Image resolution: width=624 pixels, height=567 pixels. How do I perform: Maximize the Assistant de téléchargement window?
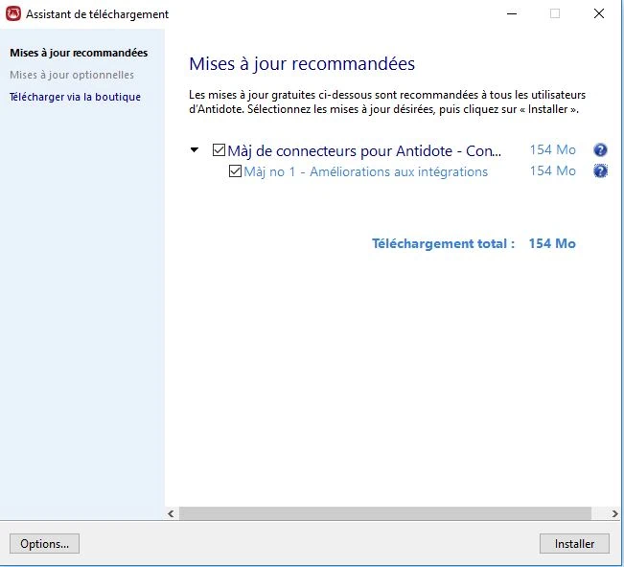tap(555, 14)
